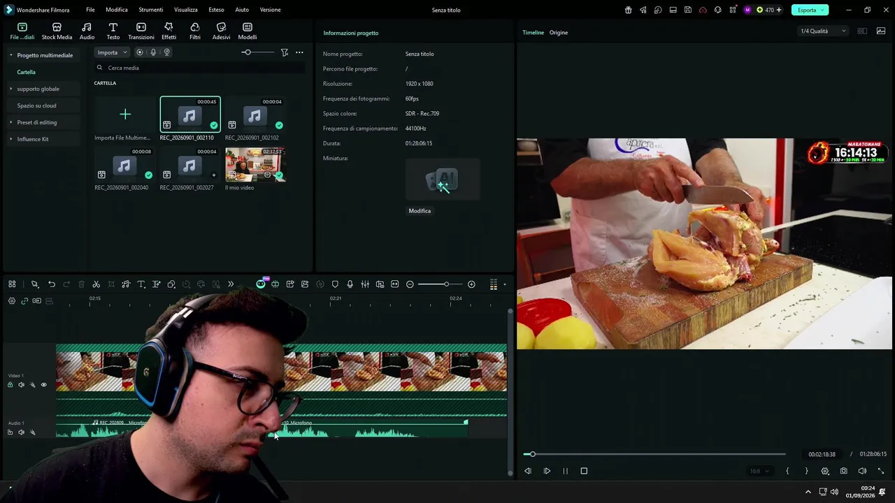Click the undo arrow in timeline toolbar
895x503 pixels.
tap(52, 284)
